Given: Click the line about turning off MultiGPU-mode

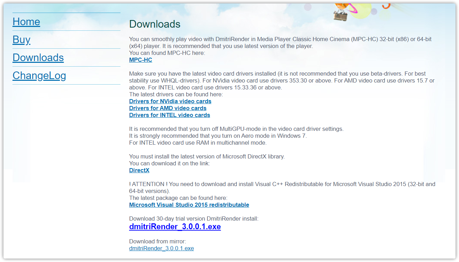Looking at the screenshot, I should pos(236,129).
